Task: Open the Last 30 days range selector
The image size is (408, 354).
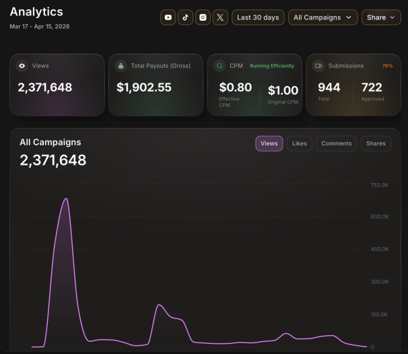Action: point(258,17)
